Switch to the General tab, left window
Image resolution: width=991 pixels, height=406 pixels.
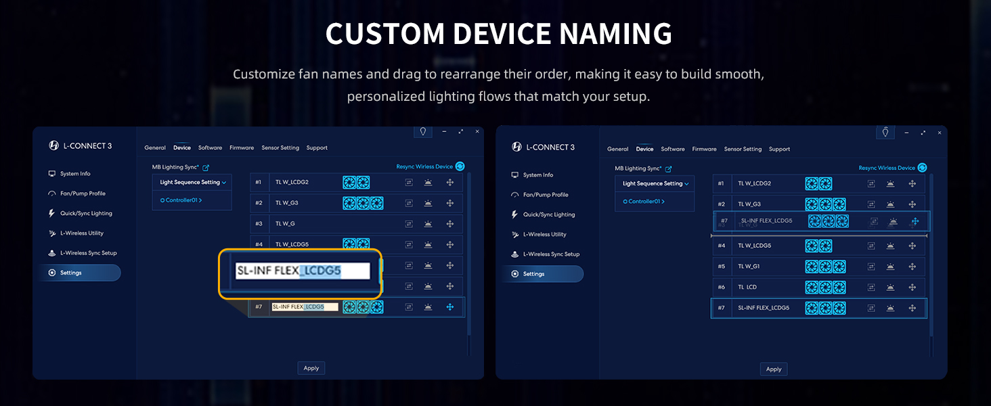tap(155, 148)
